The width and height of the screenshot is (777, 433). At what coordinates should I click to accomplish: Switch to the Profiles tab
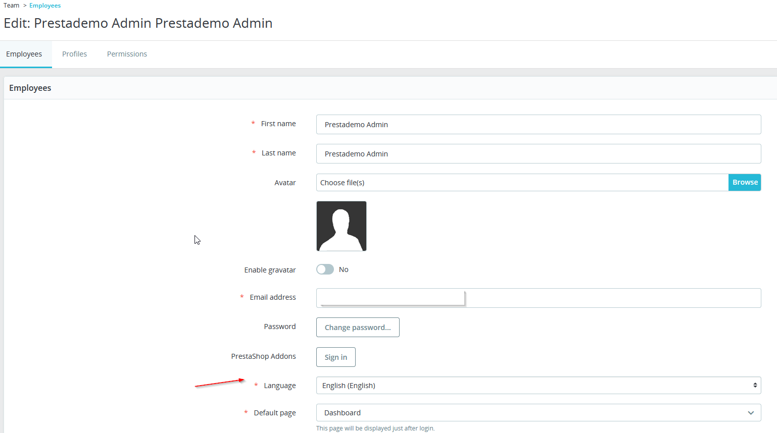(x=74, y=54)
